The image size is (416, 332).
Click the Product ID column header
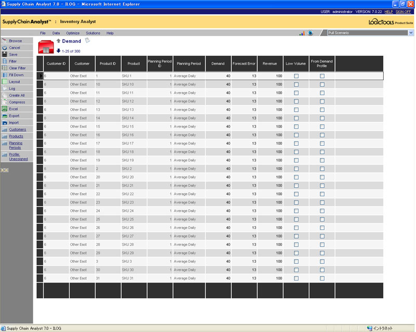tap(108, 63)
